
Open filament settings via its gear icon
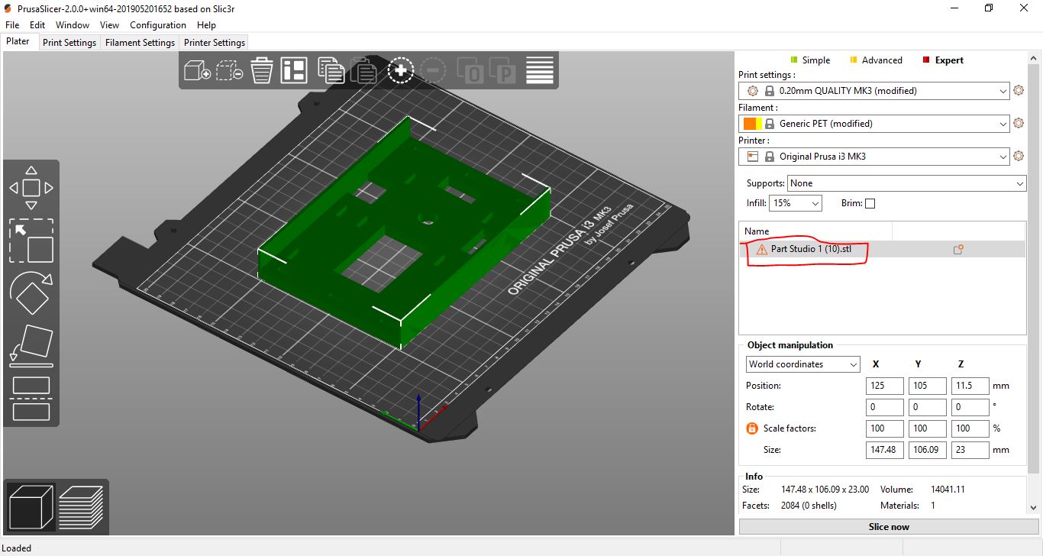pos(1018,124)
